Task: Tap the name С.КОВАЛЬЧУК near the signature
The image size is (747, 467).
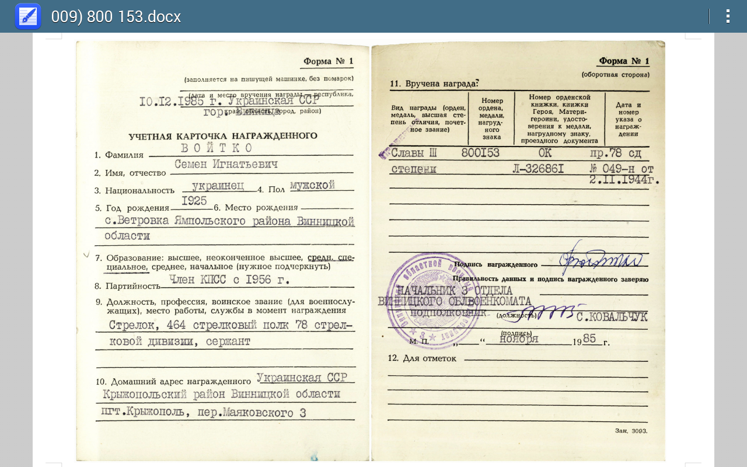Action: 612,317
